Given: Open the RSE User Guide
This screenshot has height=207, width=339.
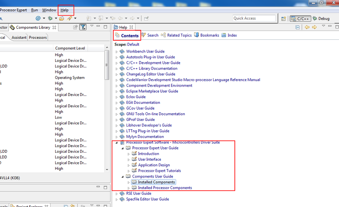Looking at the screenshot, I should (x=138, y=193).
